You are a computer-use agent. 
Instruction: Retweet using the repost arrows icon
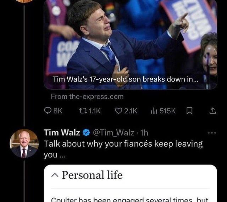point(83,111)
